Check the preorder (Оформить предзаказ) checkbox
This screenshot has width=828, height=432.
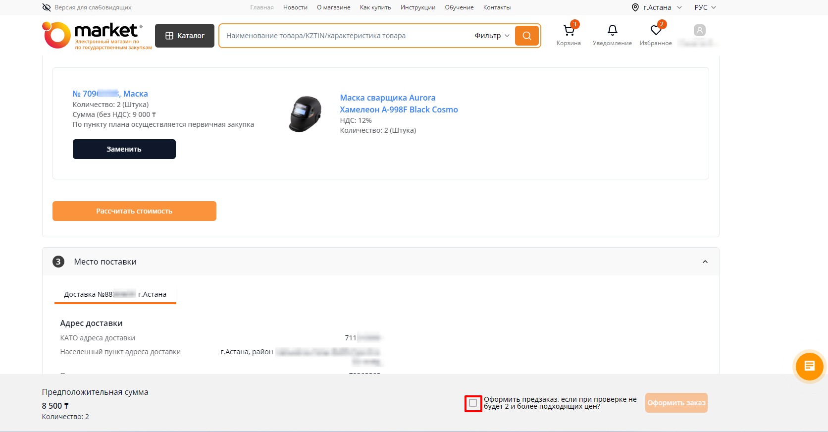(x=473, y=403)
